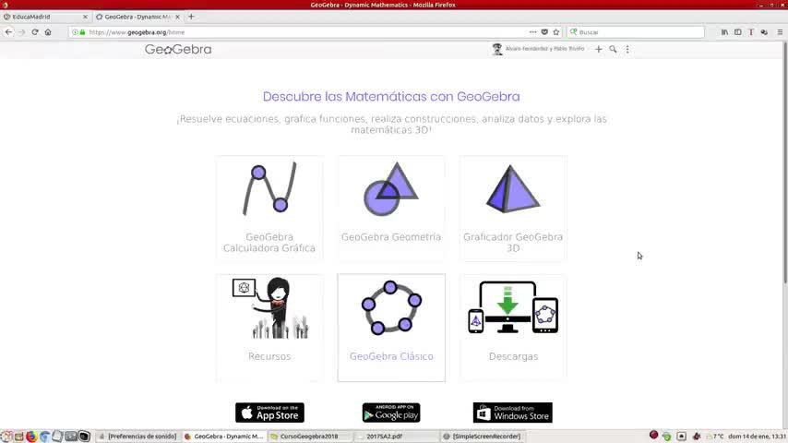
Task: Click the GeoGebra search magnifier icon
Action: point(613,49)
